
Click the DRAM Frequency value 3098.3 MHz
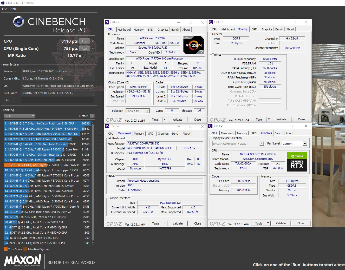270,59
